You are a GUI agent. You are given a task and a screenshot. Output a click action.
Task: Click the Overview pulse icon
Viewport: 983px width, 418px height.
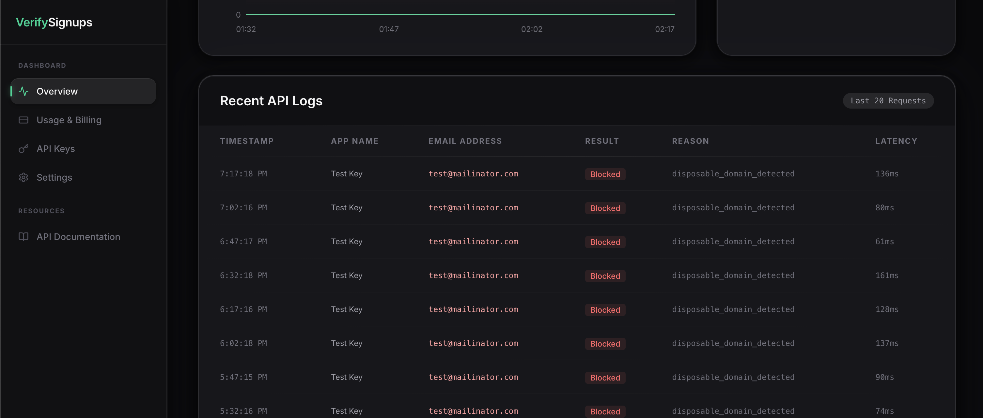pos(23,91)
